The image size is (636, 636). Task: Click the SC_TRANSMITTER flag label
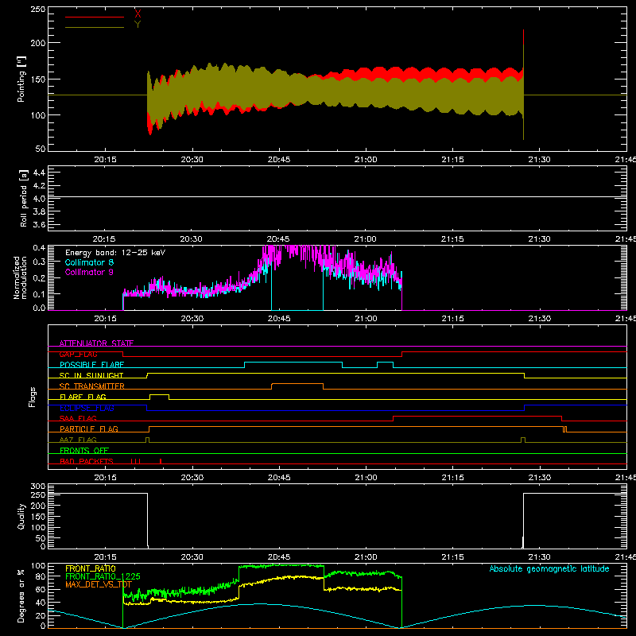point(92,386)
